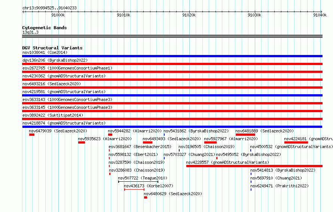Open nsv4224181 variant label
The height and width of the screenshot is (212, 333).
(308, 139)
